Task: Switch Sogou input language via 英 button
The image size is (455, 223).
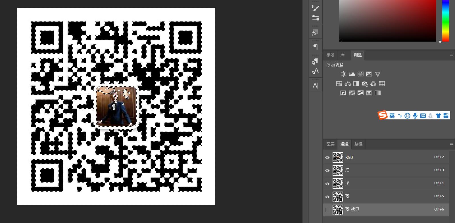Action: (392, 116)
